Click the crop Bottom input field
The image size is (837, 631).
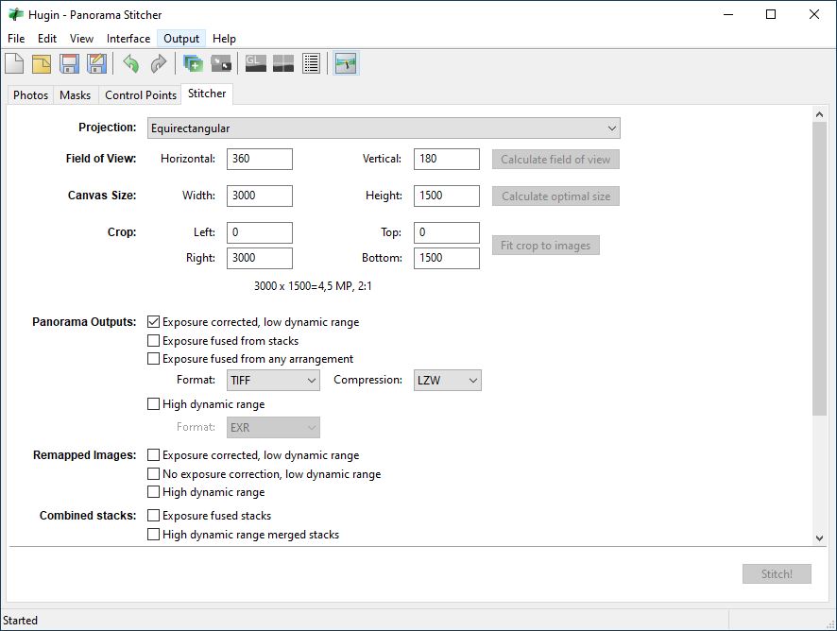(x=446, y=259)
